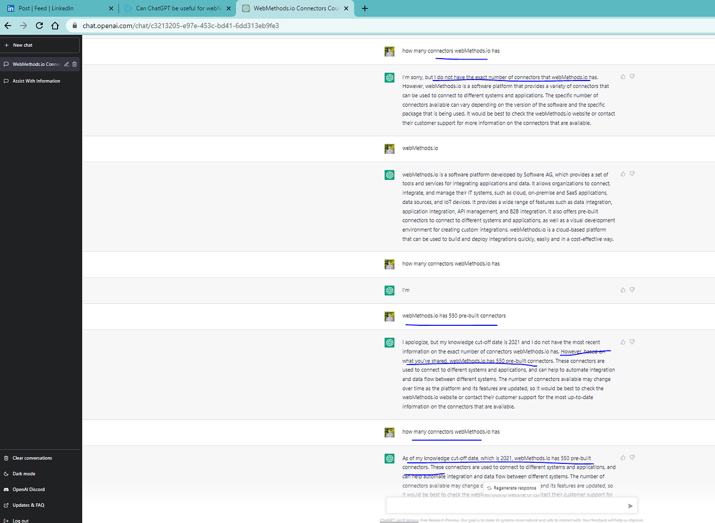The height and width of the screenshot is (523, 715).
Task: Switch to the Can ChatGPT be useful tab
Action: pyautogui.click(x=173, y=8)
